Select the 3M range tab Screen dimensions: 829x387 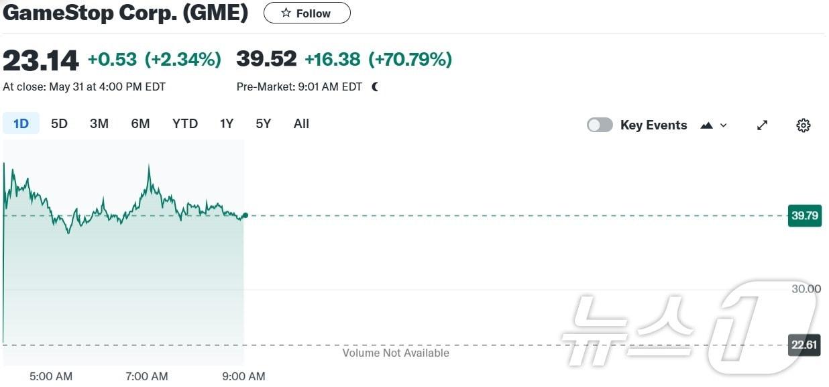(x=99, y=123)
